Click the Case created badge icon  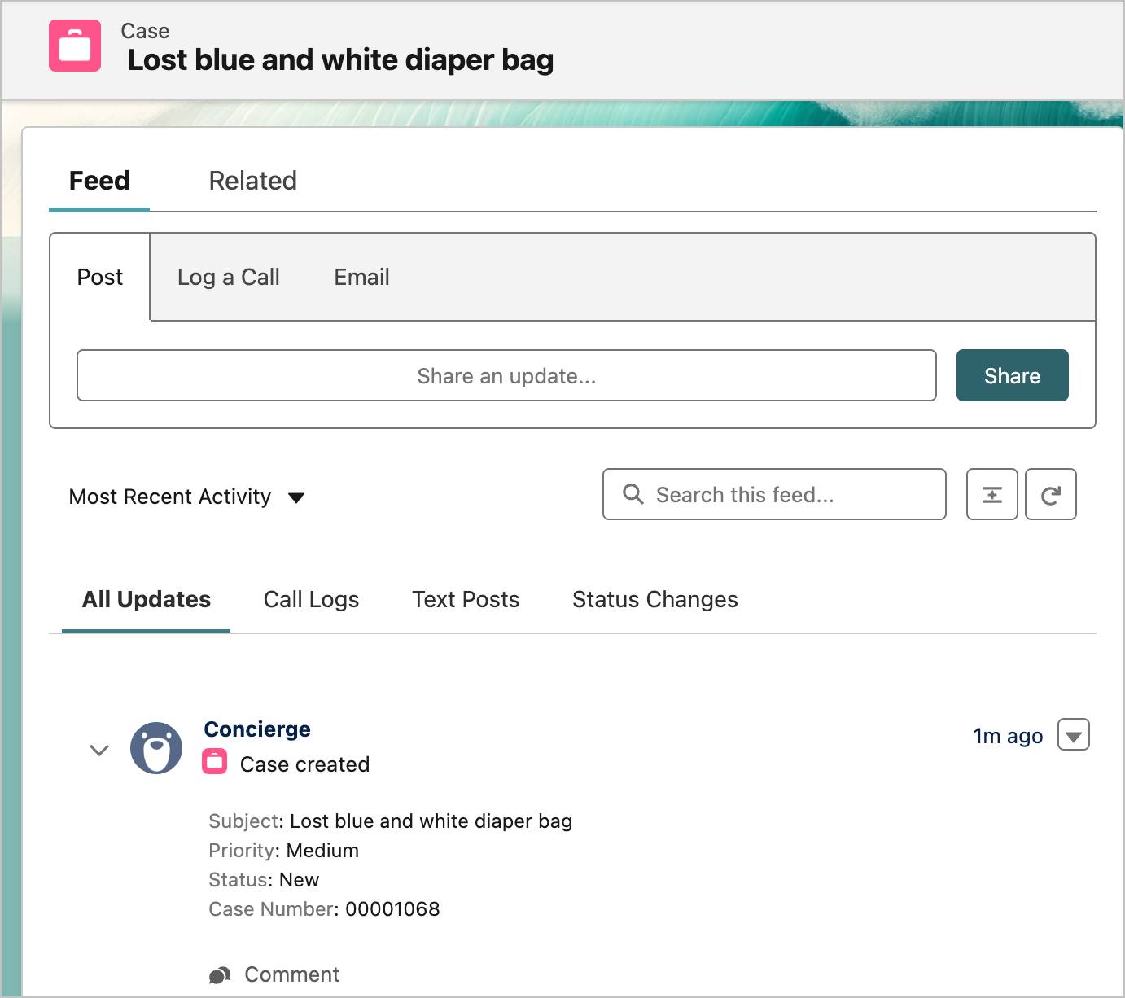click(214, 764)
